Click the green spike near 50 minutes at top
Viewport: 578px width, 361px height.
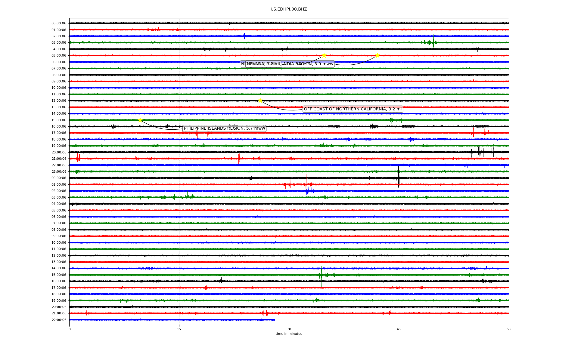click(x=433, y=41)
